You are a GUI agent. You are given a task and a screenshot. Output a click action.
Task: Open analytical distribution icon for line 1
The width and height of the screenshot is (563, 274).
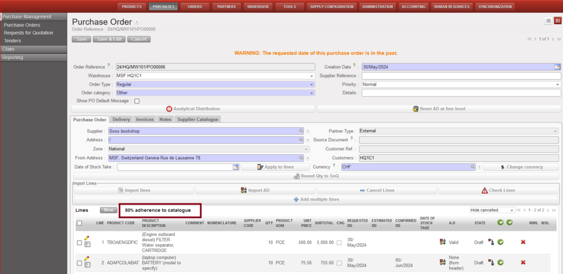[x=443, y=242]
